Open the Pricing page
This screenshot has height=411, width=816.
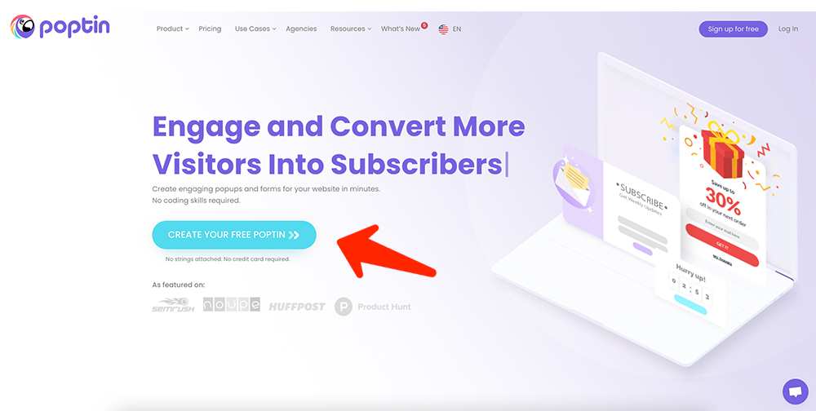point(210,29)
